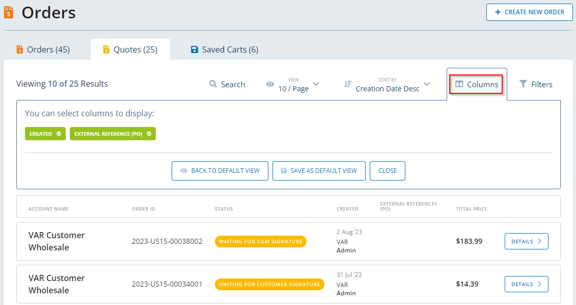Open the Columns panel icon
This screenshot has height=305, width=576.
[x=459, y=84]
